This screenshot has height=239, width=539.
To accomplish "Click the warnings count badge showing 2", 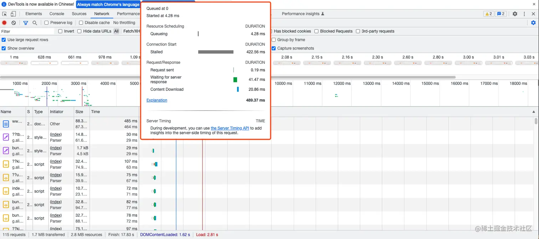I will tap(488, 14).
